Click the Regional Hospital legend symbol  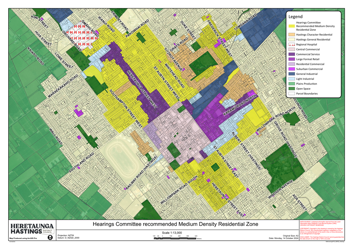291,44
